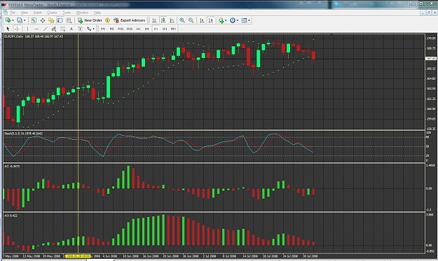The height and width of the screenshot is (261, 438).
Task: Launch MetaEditor via yellow diamond icon
Action: (107, 20)
